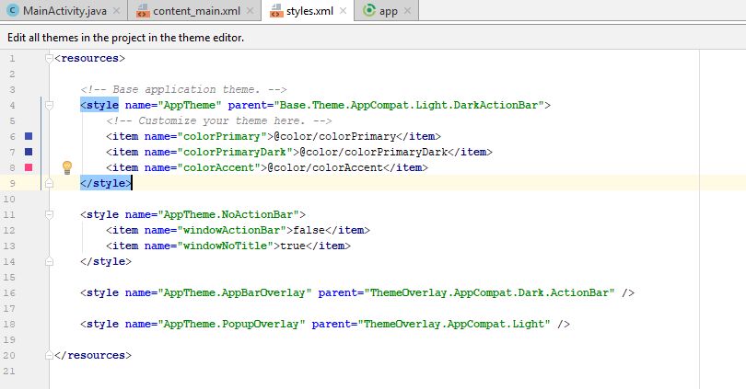Close the app tab
746x389 pixels.
(x=407, y=10)
